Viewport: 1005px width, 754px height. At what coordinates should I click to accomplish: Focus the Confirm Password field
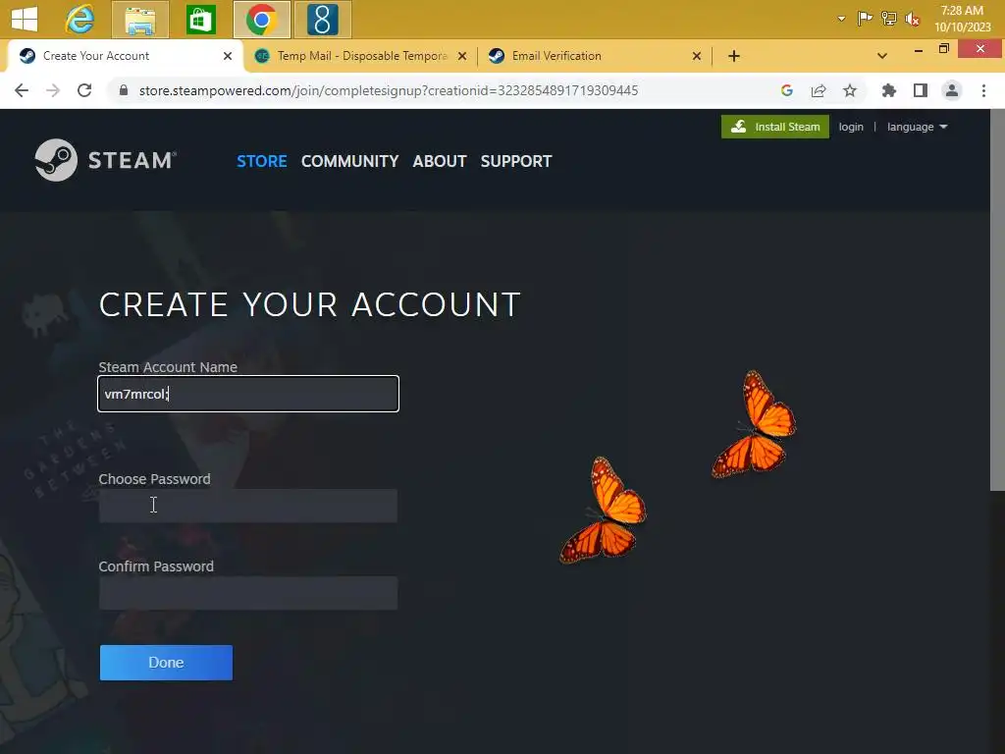tap(248, 593)
